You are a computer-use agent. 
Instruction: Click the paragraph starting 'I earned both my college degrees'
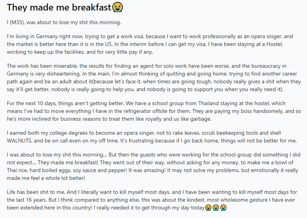tap(152, 137)
